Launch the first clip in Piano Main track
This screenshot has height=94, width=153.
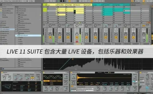click(x=58, y=9)
